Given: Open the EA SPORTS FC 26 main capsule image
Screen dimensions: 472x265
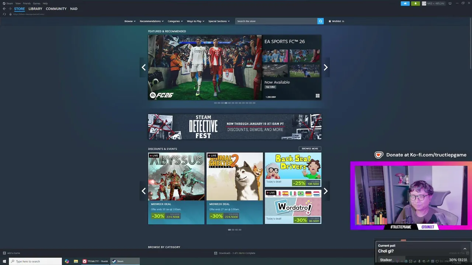Looking at the screenshot, I should click(205, 67).
